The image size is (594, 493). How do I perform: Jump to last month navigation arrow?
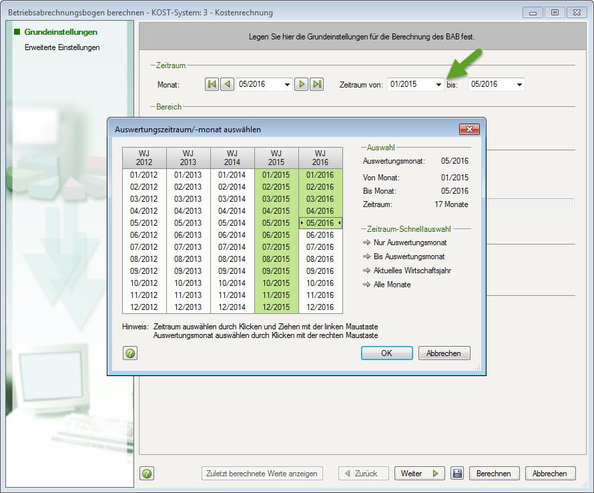pyautogui.click(x=317, y=84)
